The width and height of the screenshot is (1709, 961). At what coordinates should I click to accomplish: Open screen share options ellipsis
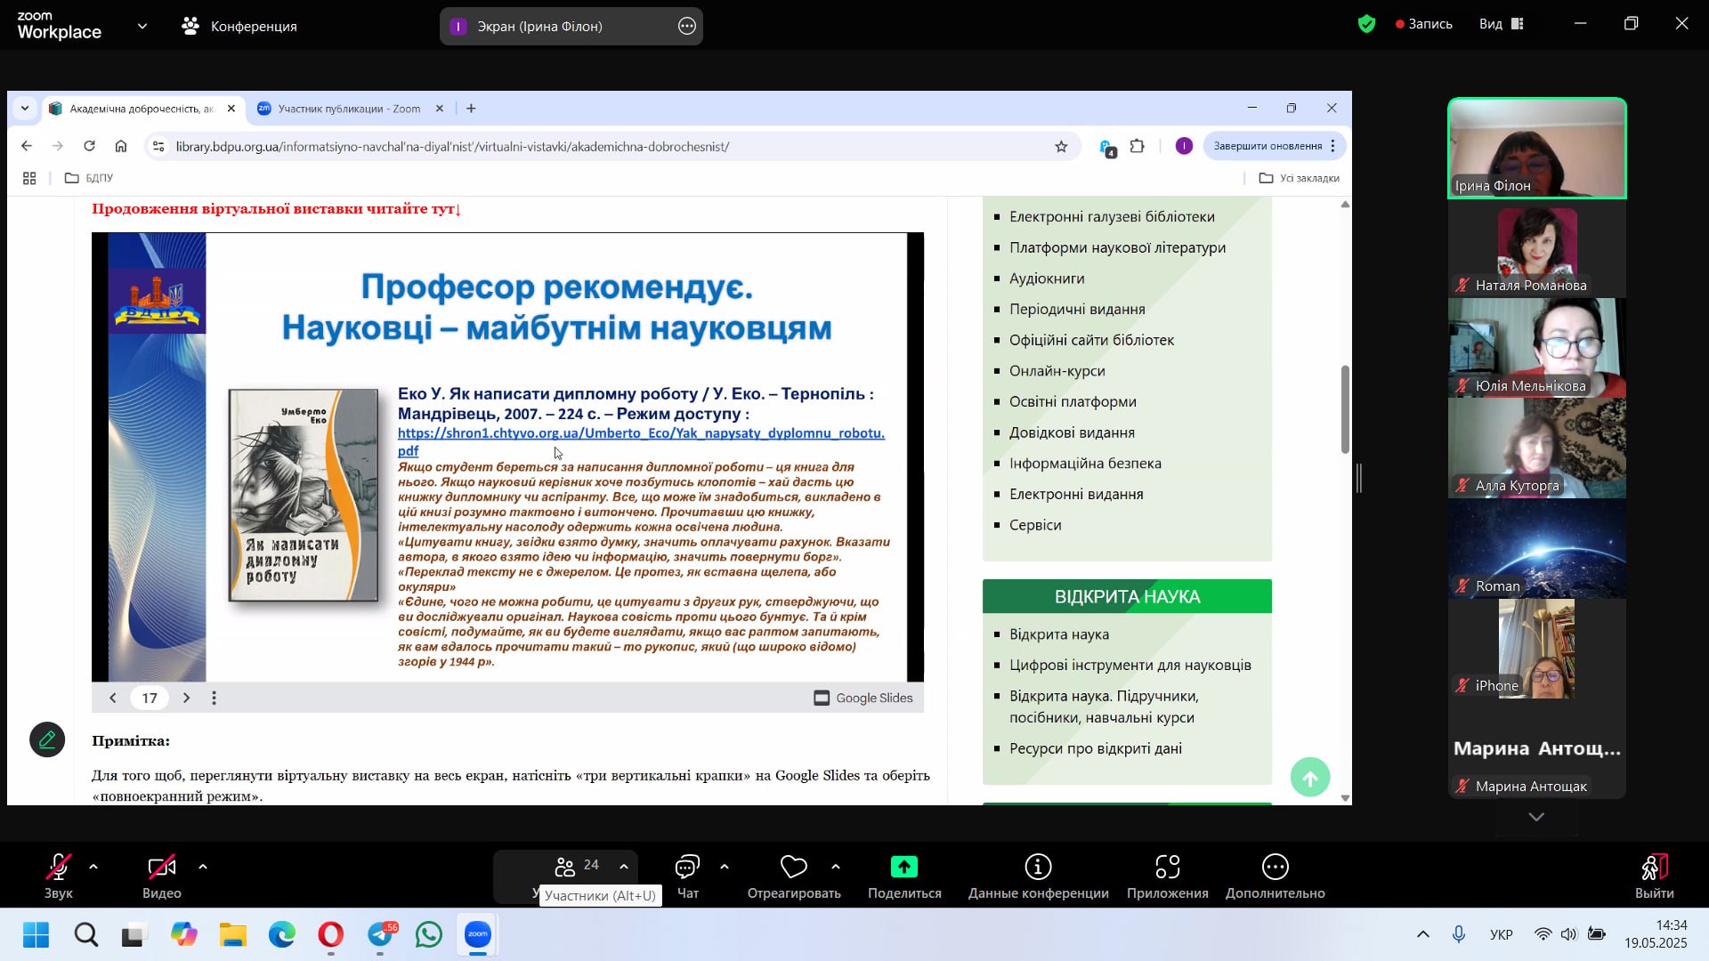pos(686,27)
